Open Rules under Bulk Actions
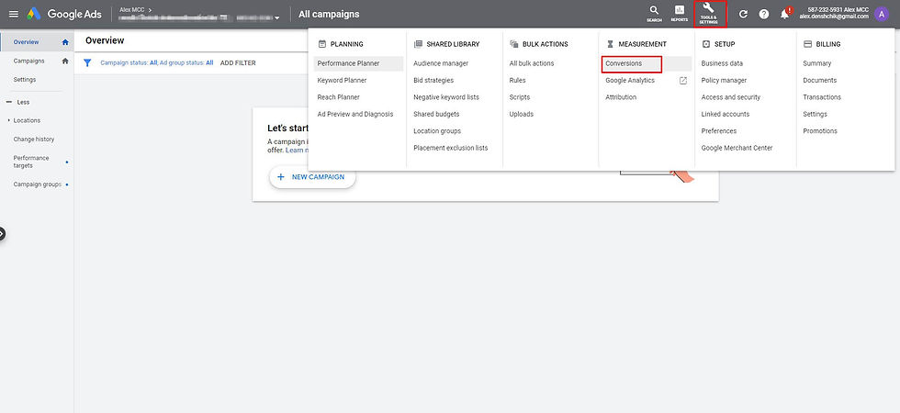The height and width of the screenshot is (413, 900). [517, 81]
